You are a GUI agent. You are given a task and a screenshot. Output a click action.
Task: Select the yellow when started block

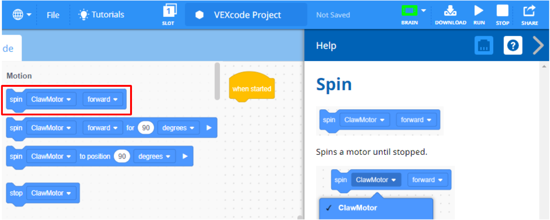pos(251,89)
